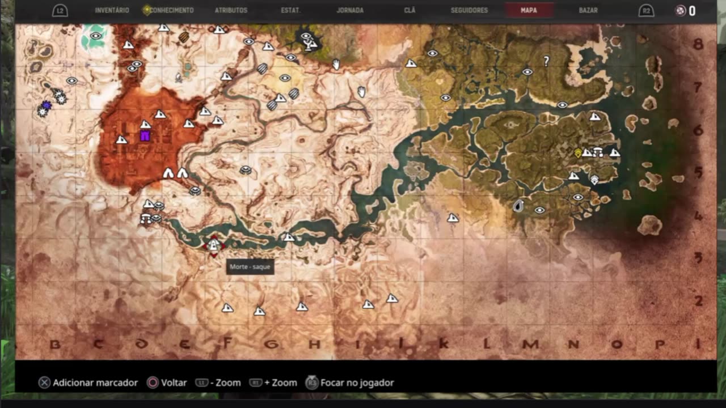726x408 pixels.
Task: Select the yellow marker on the eastern island
Action: pos(578,152)
